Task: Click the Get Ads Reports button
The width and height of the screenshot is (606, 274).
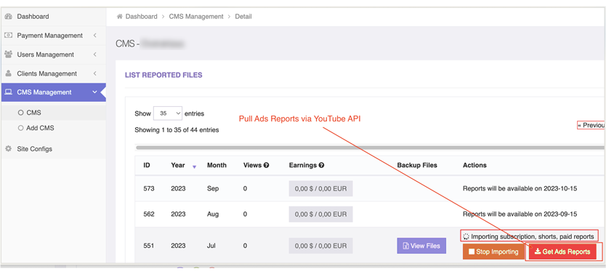Action: click(562, 251)
